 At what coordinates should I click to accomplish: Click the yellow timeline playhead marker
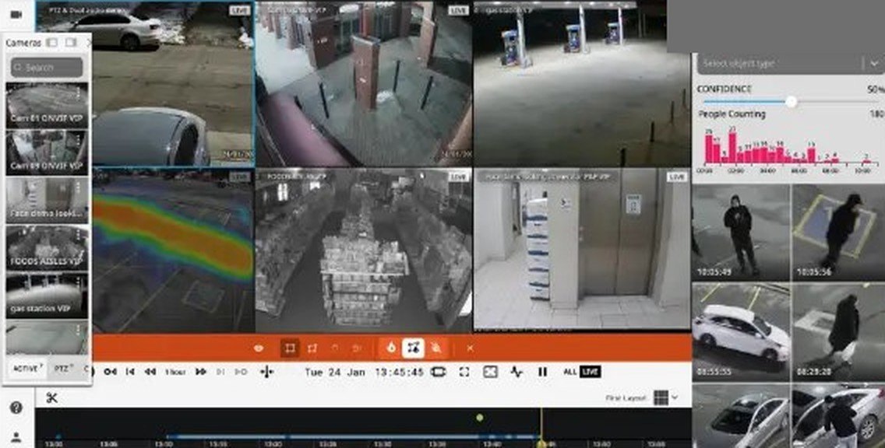pyautogui.click(x=542, y=443)
